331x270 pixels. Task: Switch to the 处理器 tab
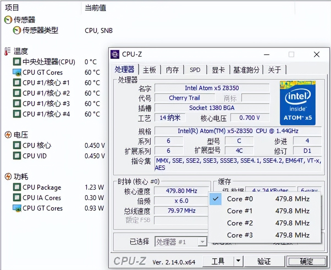click(x=125, y=70)
